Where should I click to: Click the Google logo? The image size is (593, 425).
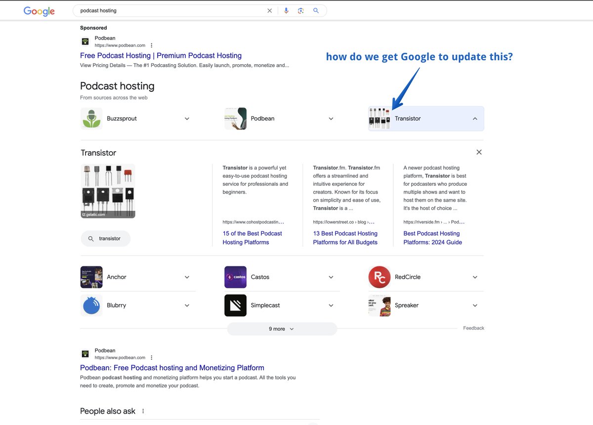pos(39,11)
